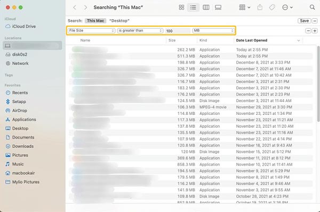
Task: Click the Share toolbar icon
Action: [x=260, y=7]
